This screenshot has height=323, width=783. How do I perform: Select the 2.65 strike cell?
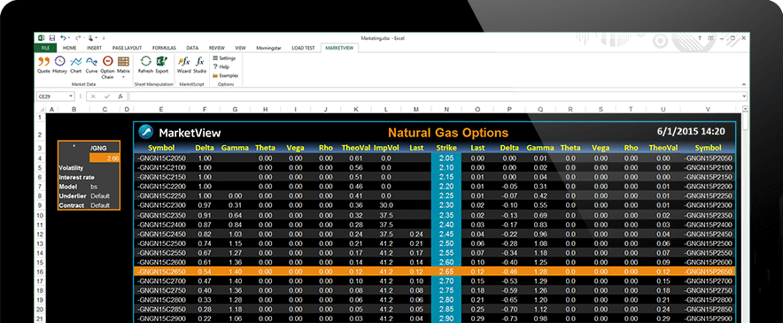pyautogui.click(x=446, y=272)
